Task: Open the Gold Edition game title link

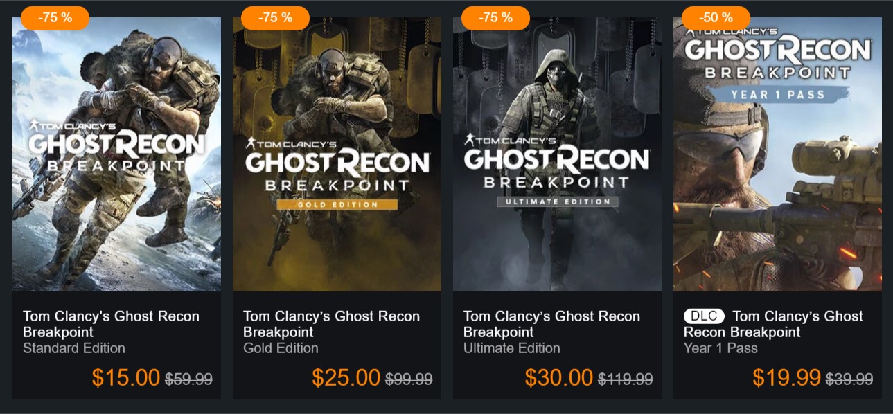Action: 331,324
